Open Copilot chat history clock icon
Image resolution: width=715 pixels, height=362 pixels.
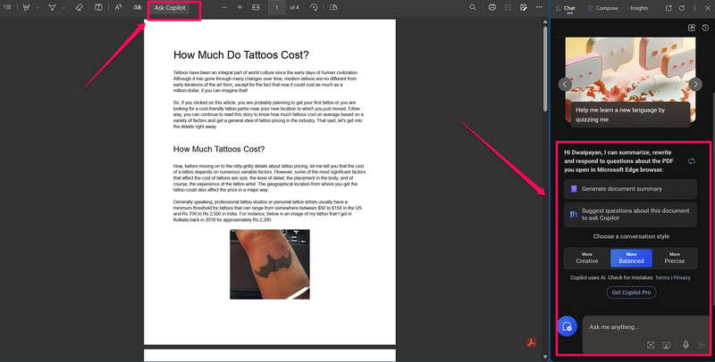[x=705, y=28]
